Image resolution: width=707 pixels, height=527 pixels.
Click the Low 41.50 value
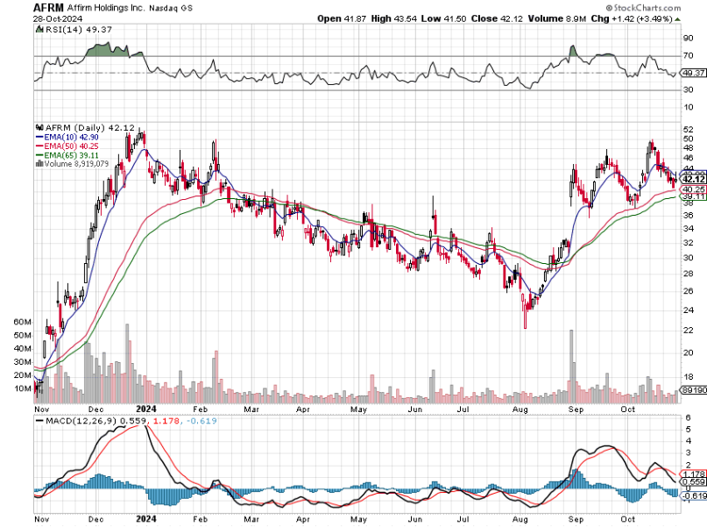pos(443,18)
